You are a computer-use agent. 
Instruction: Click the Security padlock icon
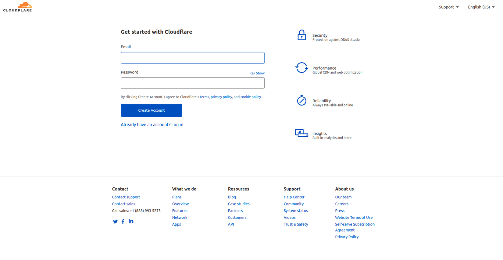point(301,35)
